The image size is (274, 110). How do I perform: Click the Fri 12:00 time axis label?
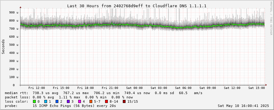(x=37, y=88)
